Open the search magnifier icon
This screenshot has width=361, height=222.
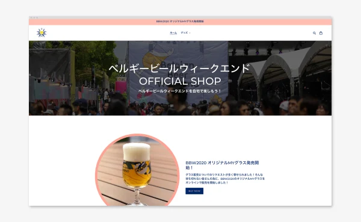point(314,33)
